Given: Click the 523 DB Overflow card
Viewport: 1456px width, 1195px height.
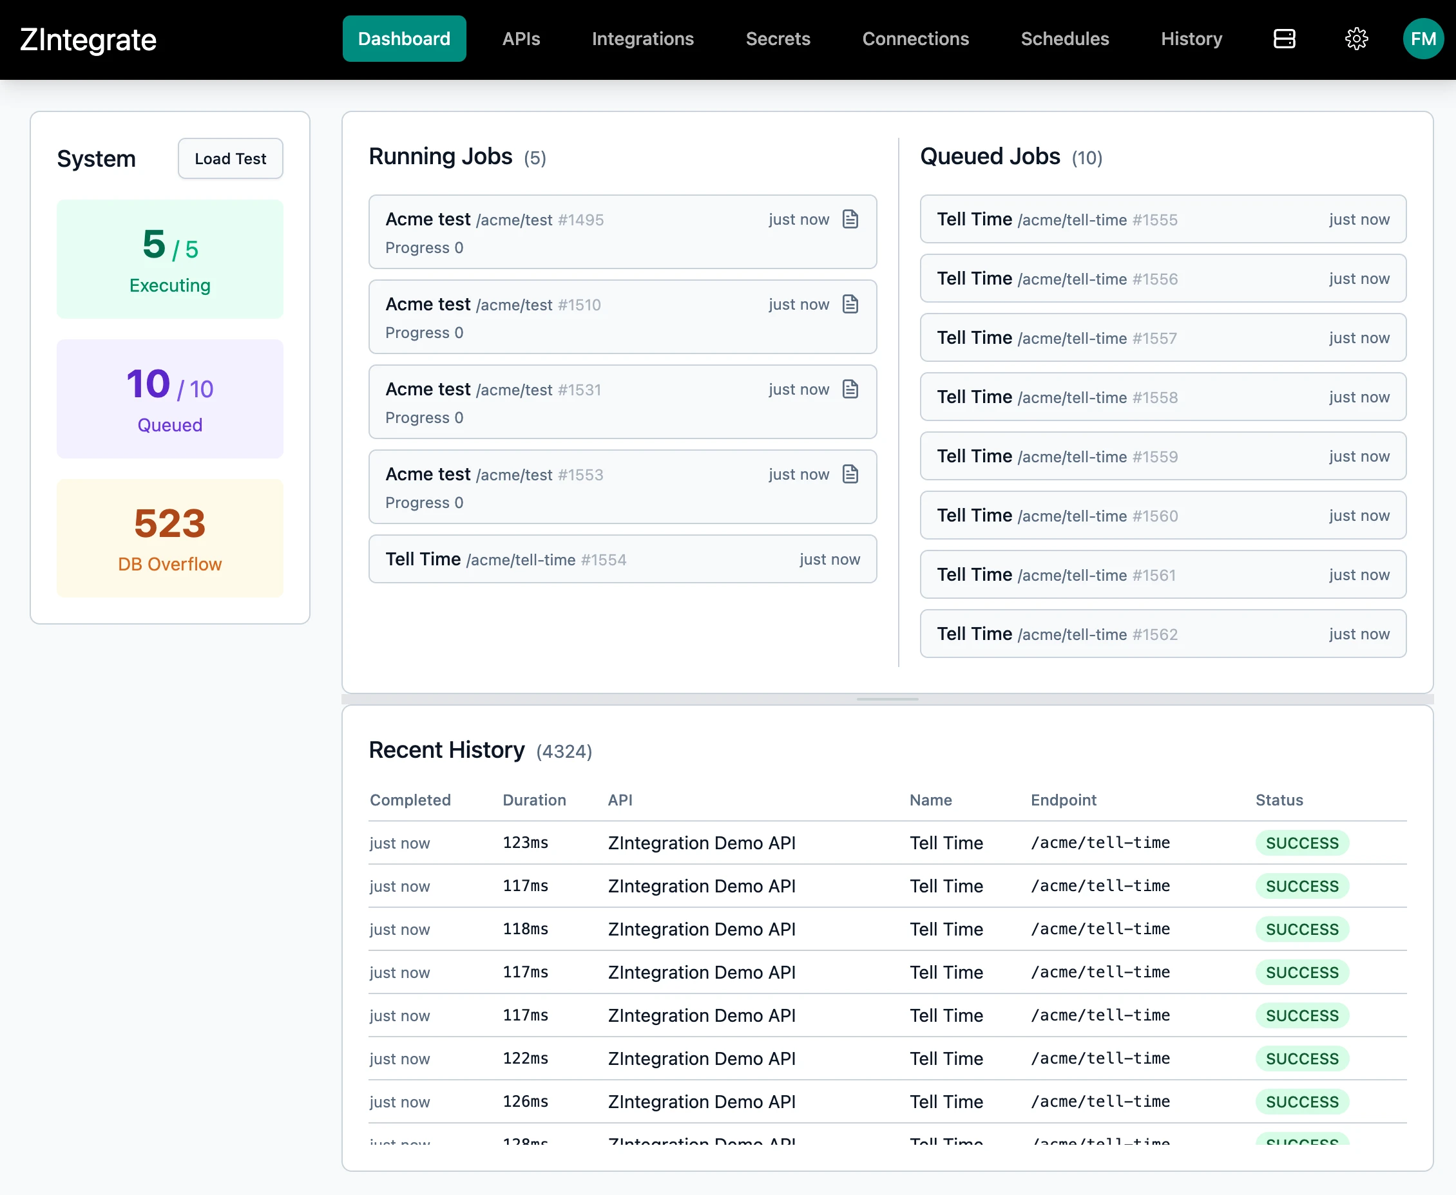Looking at the screenshot, I should [x=169, y=538].
